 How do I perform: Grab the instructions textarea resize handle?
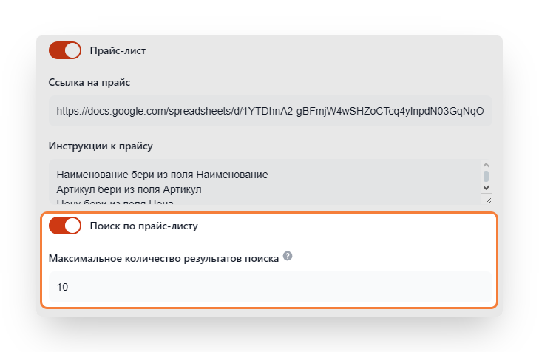[486, 200]
